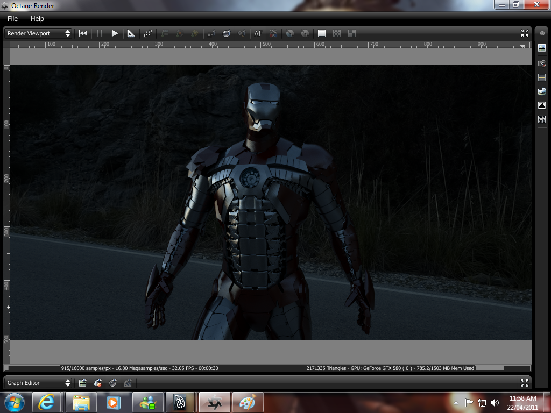Image resolution: width=551 pixels, height=413 pixels.
Task: Open Windows Media Player from the taskbar
Action: click(113, 402)
